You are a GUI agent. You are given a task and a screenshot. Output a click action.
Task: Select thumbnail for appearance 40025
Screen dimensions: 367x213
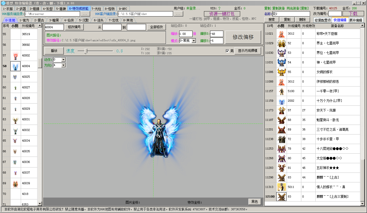point(15,77)
